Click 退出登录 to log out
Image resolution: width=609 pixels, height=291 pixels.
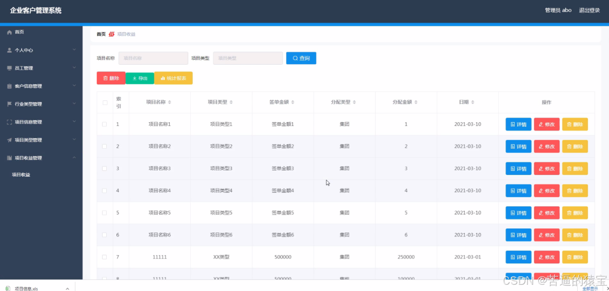click(589, 10)
